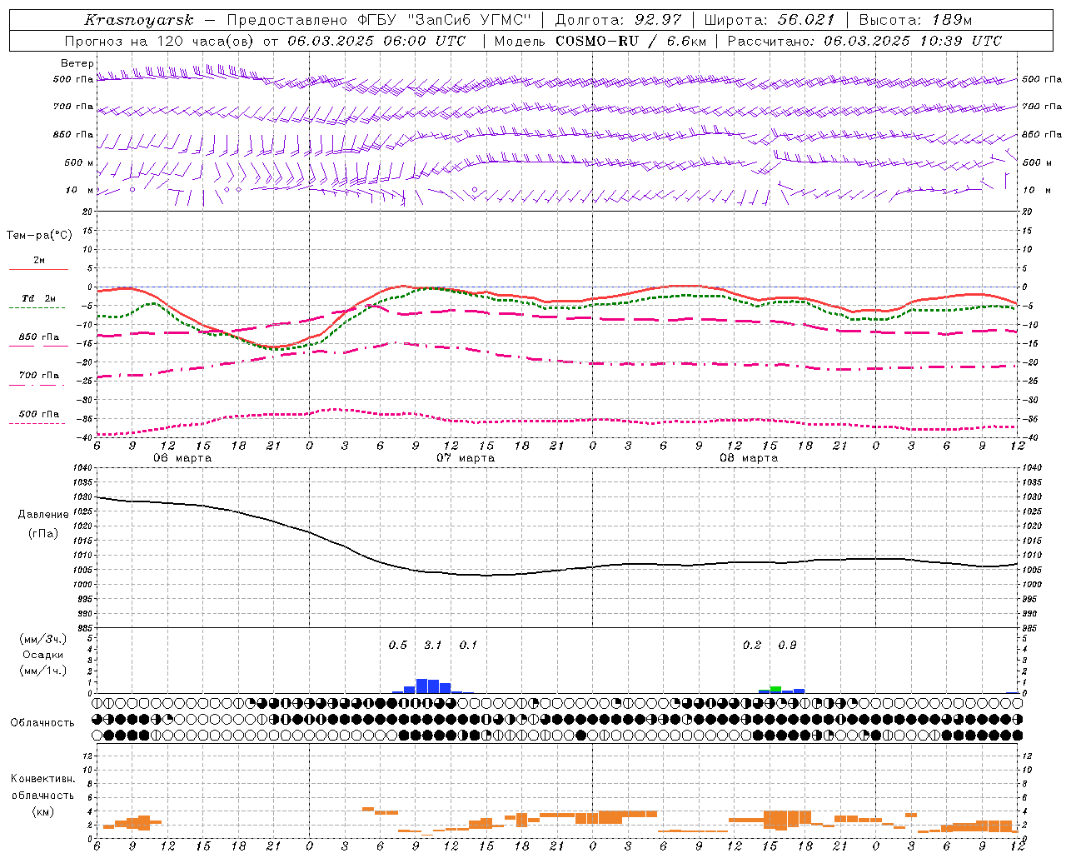
Task: Click the Рассчитано: 06.03.2025 10:39 UTC text
Action: pos(864,41)
